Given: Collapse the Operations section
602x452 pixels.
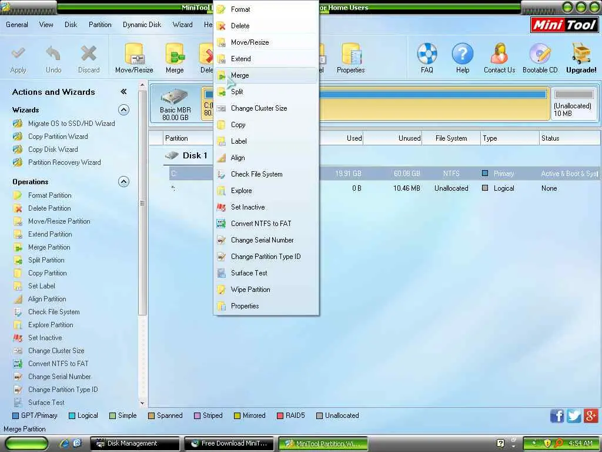Looking at the screenshot, I should [123, 181].
